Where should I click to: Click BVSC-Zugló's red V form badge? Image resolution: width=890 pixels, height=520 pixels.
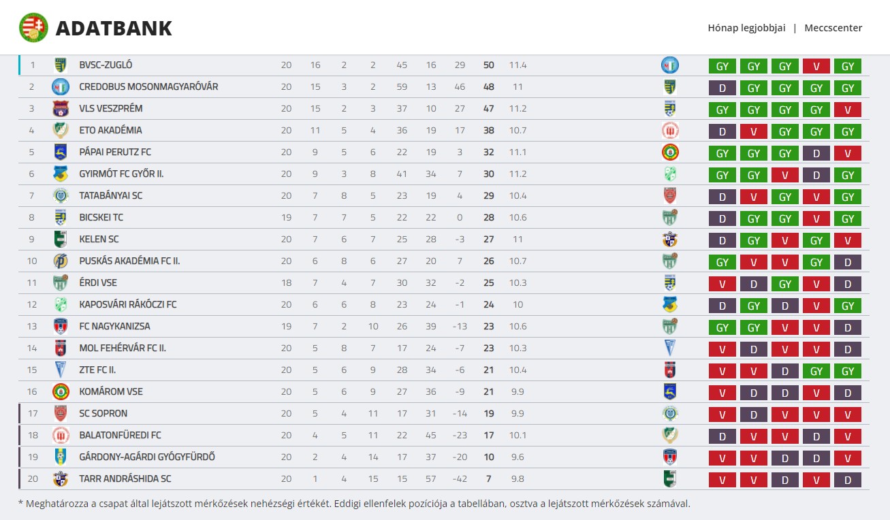point(816,66)
